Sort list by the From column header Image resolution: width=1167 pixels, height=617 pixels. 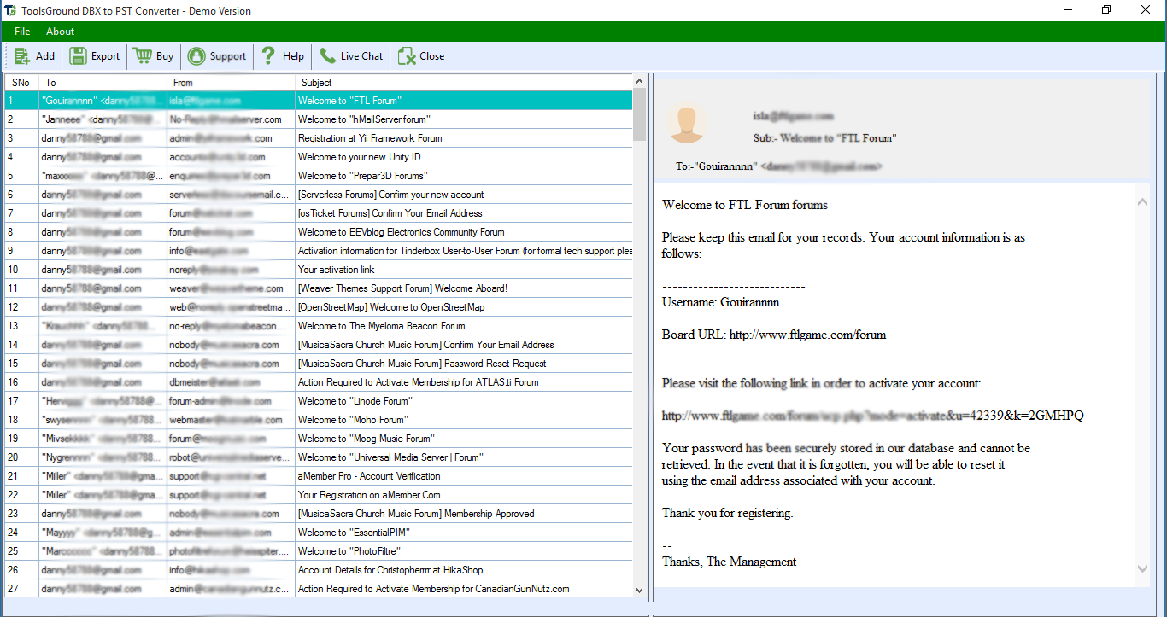pos(183,83)
